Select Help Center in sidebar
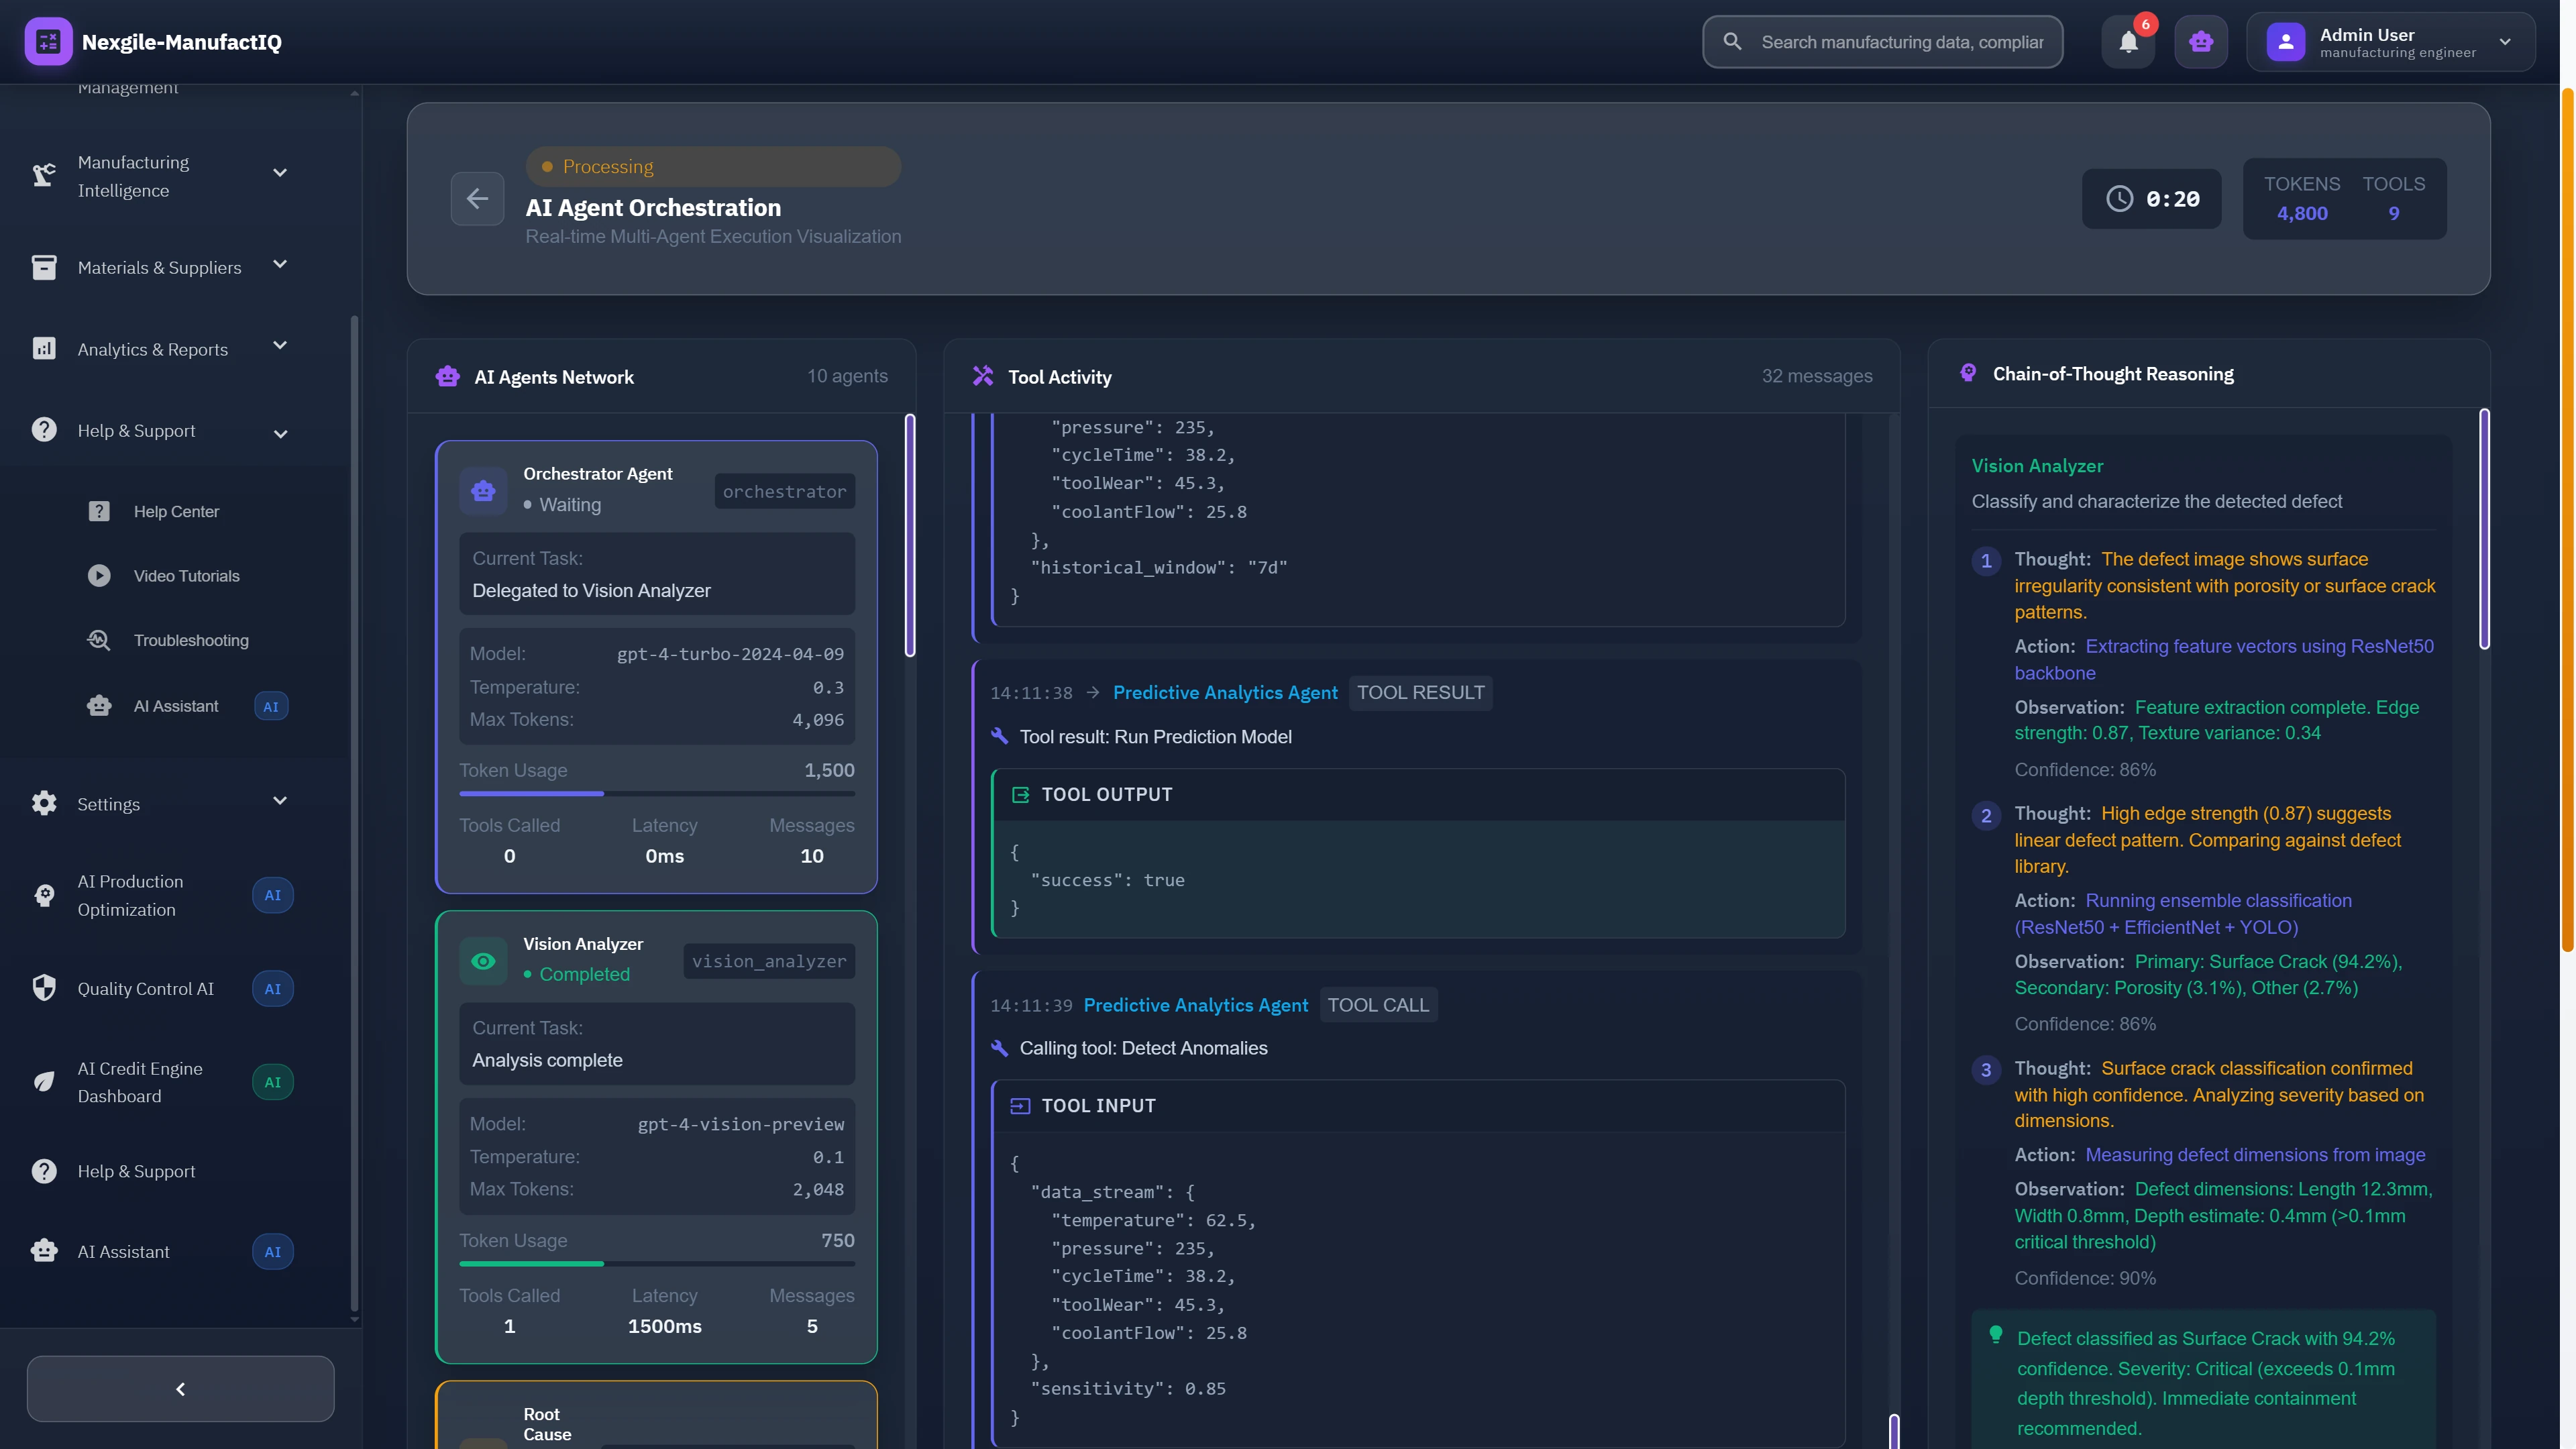This screenshot has width=2576, height=1449. [x=176, y=510]
